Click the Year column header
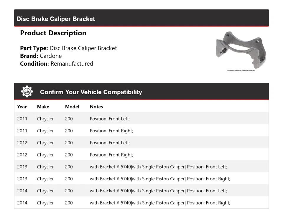Image resolution: width=283 pixels, height=218 pixels. point(22,107)
